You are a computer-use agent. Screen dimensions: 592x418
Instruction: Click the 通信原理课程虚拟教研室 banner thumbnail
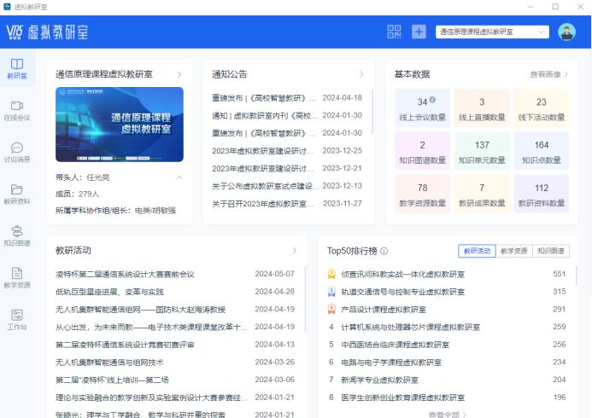(119, 125)
